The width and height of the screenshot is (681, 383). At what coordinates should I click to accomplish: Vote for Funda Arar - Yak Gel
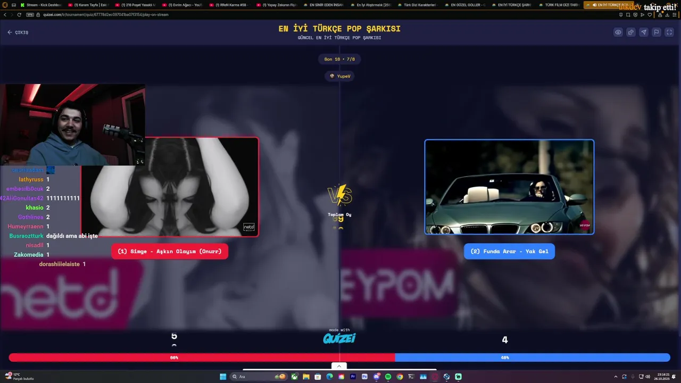pyautogui.click(x=509, y=252)
